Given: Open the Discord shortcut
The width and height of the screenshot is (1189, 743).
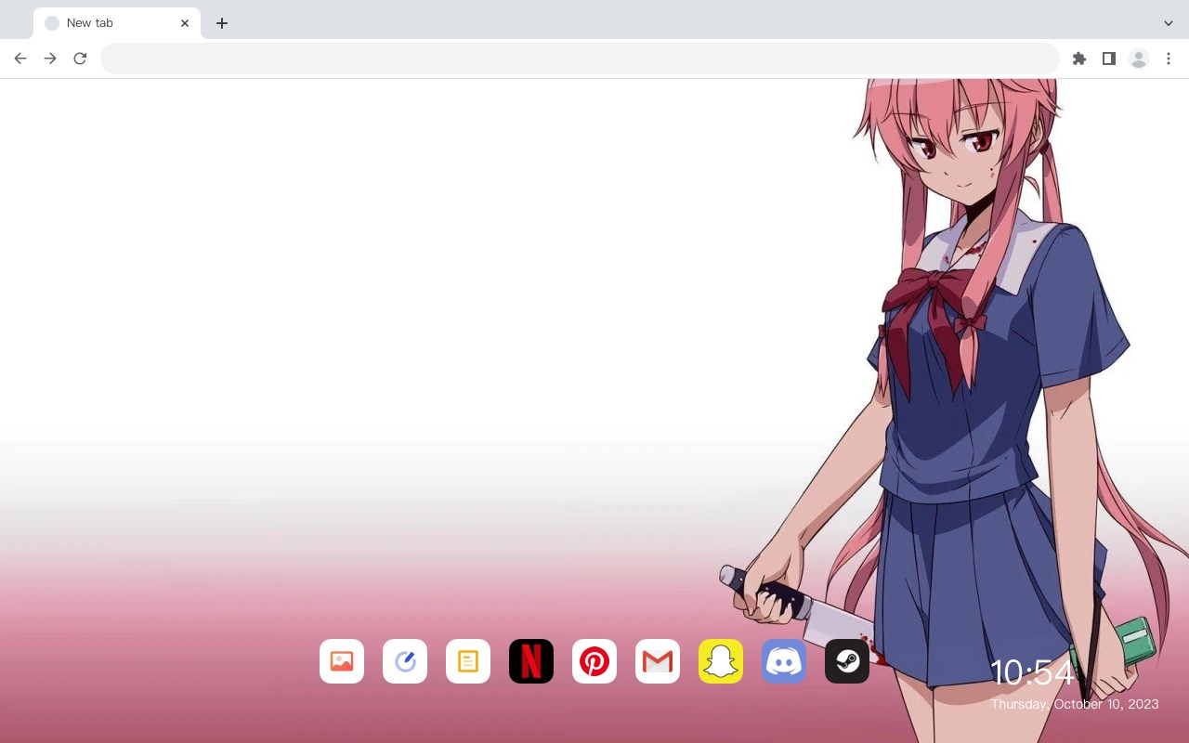Looking at the screenshot, I should (x=784, y=661).
